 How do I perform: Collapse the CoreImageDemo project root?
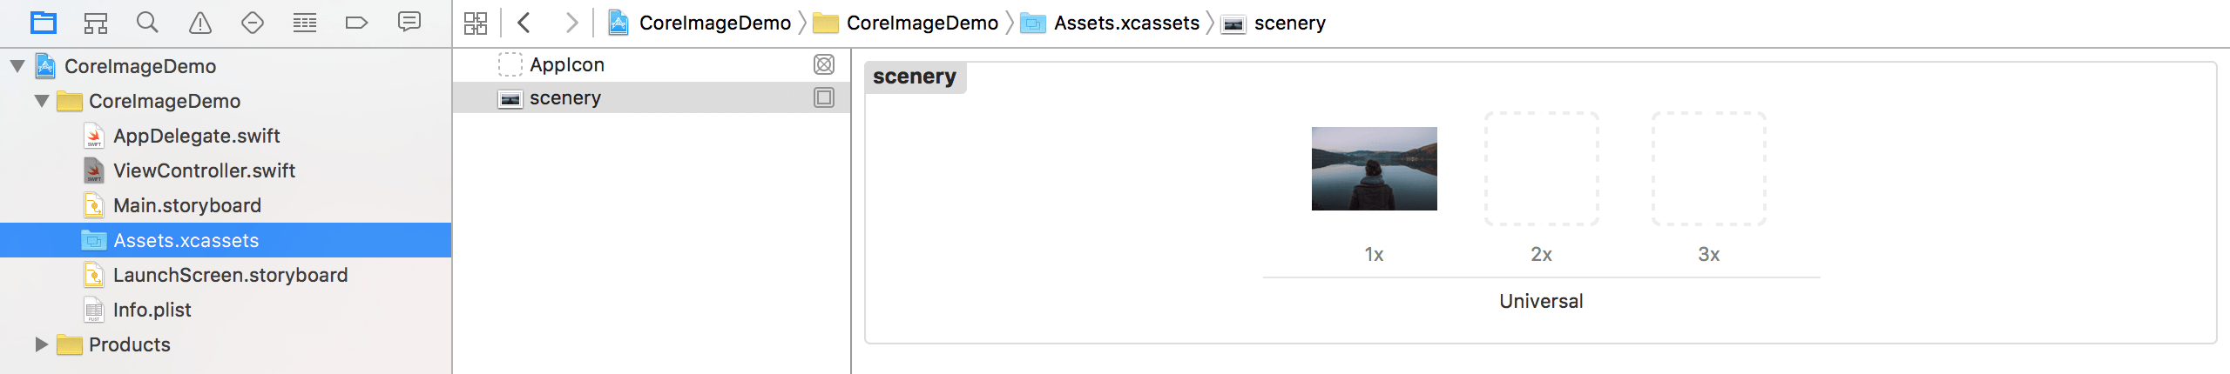click(x=17, y=66)
